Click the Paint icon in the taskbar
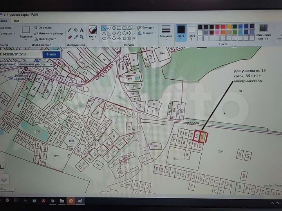 click(x=80, y=201)
